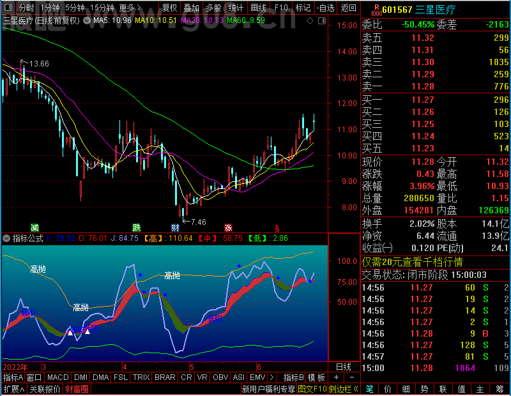This screenshot has width=511, height=396.
Task: Click the window layout icon at top-left
Action: (x=8, y=8)
